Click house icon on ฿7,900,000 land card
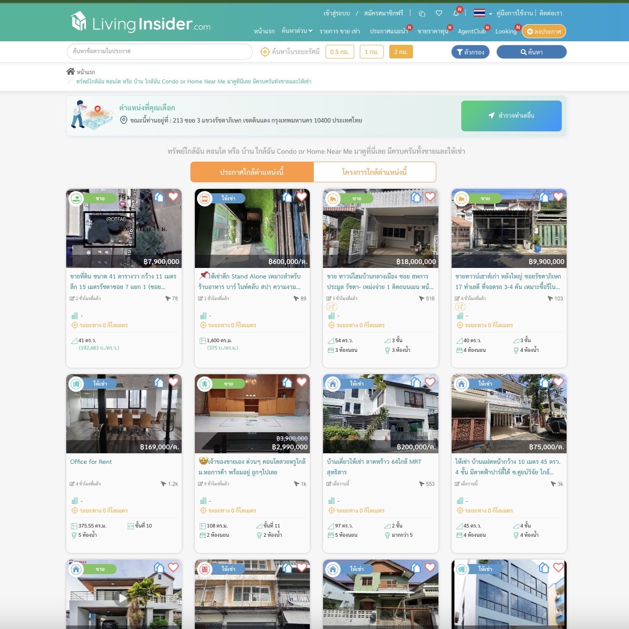Viewport: 629px width, 629px height. 159,197
